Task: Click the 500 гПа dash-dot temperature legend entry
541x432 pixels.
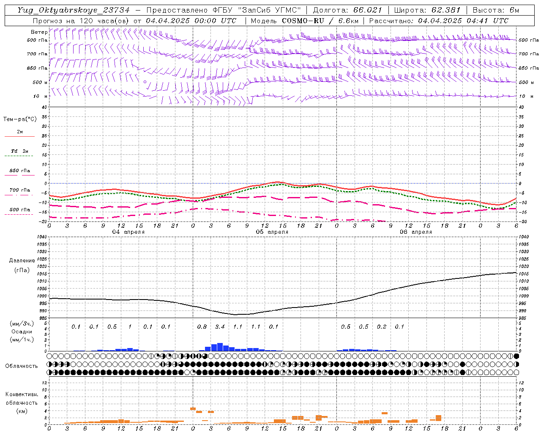Action: click(19, 212)
